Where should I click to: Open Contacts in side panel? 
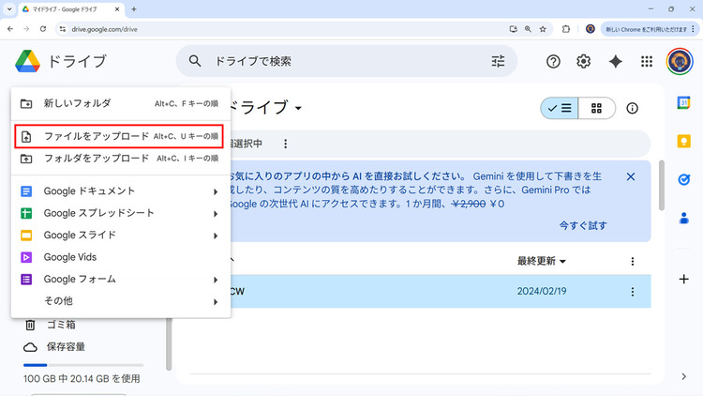pyautogui.click(x=684, y=218)
